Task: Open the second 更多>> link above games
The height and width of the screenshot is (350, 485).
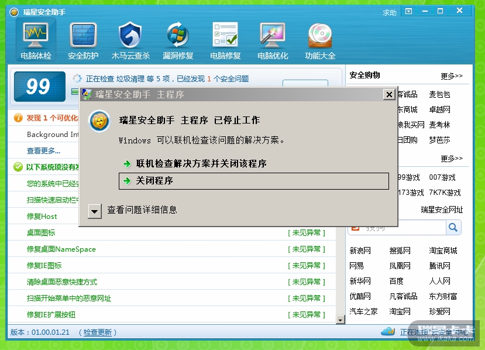Action: tap(452, 159)
